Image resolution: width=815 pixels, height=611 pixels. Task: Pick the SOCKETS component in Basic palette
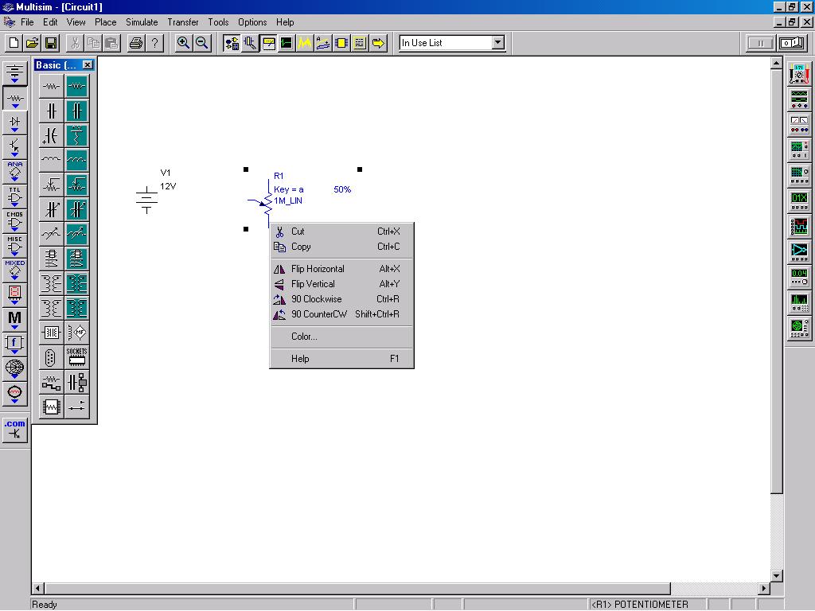(77, 357)
